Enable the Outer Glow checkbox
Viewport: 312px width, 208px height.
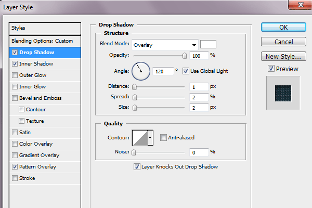[15, 75]
